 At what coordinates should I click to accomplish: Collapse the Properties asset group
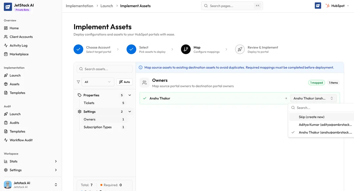click(x=129, y=95)
